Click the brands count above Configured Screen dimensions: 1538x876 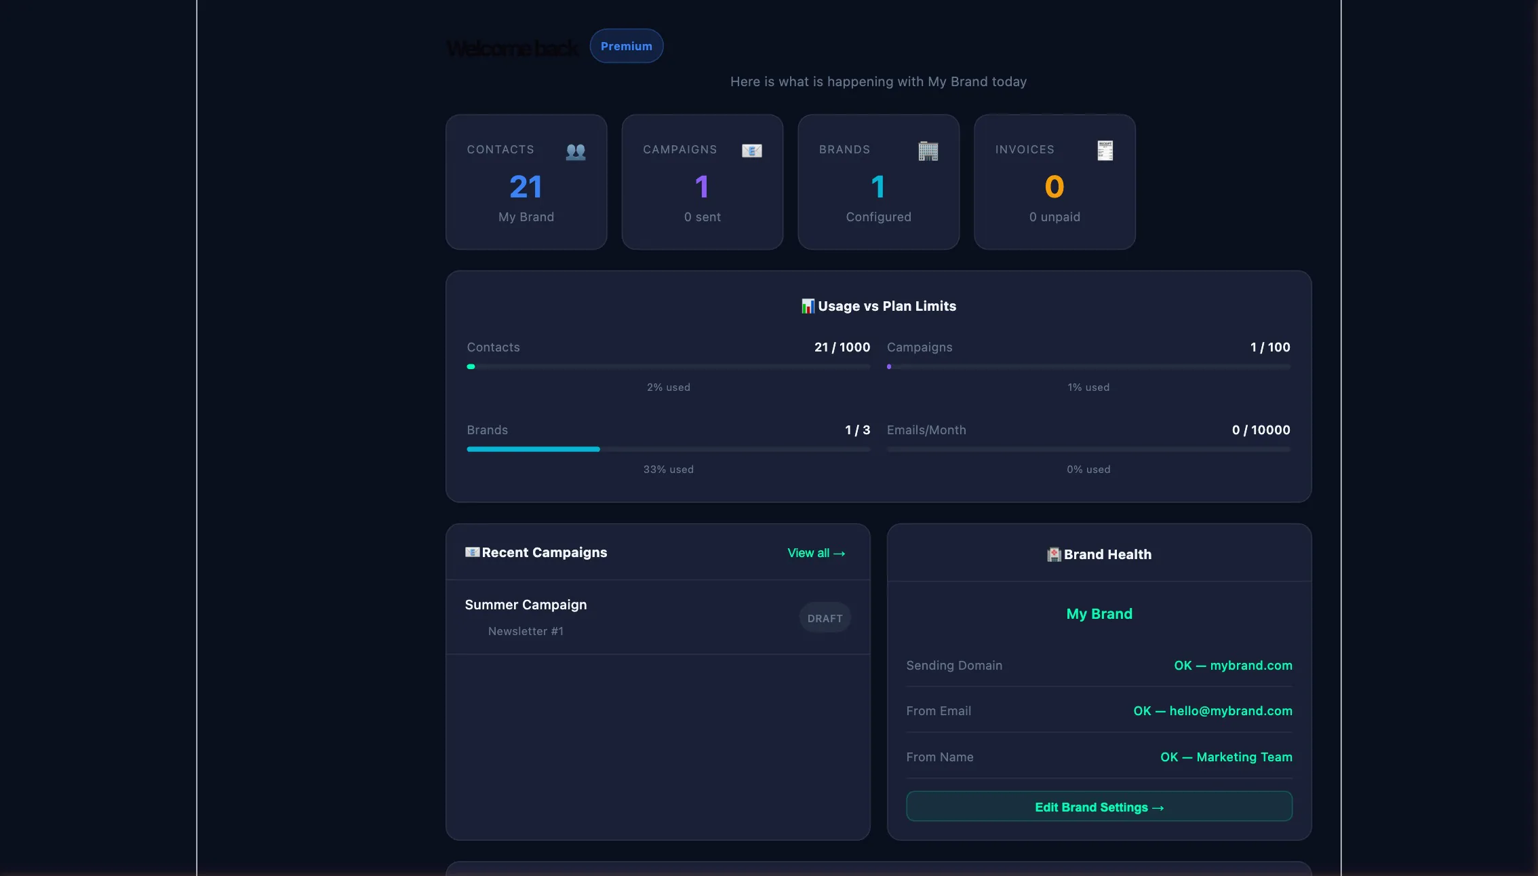tap(879, 187)
